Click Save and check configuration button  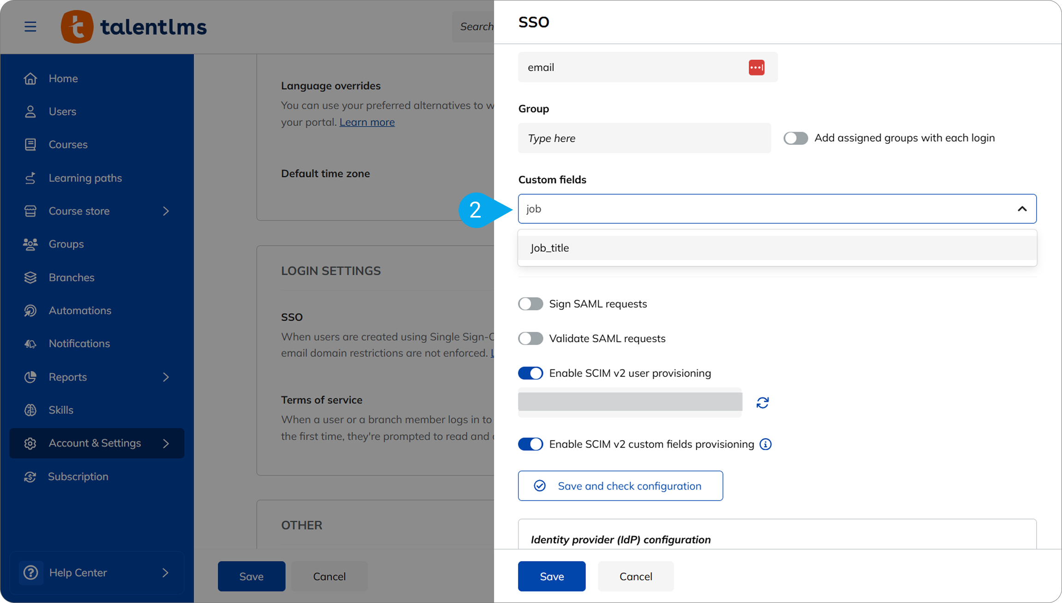620,486
